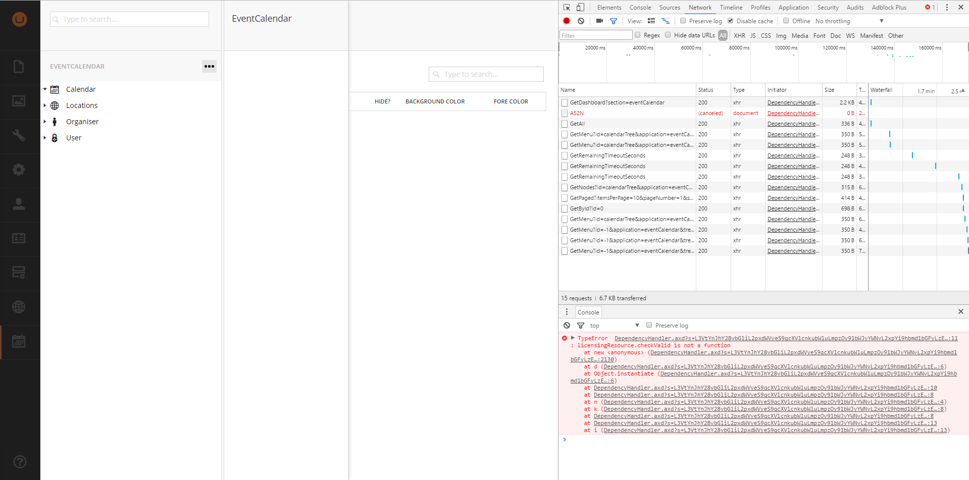Screen dimensions: 969x480
Task: Open the No throttling dropdown
Action: click(849, 21)
